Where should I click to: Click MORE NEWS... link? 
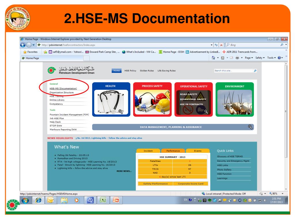point(124,171)
